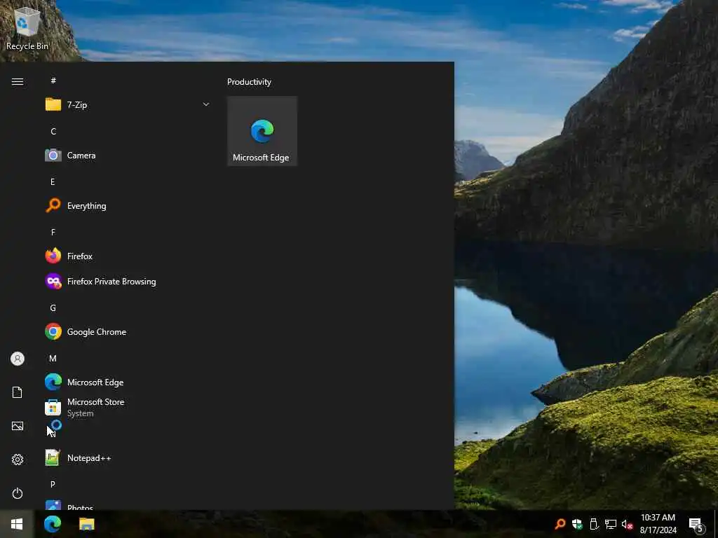
Task: Jump to the # letter index
Action: [53, 81]
